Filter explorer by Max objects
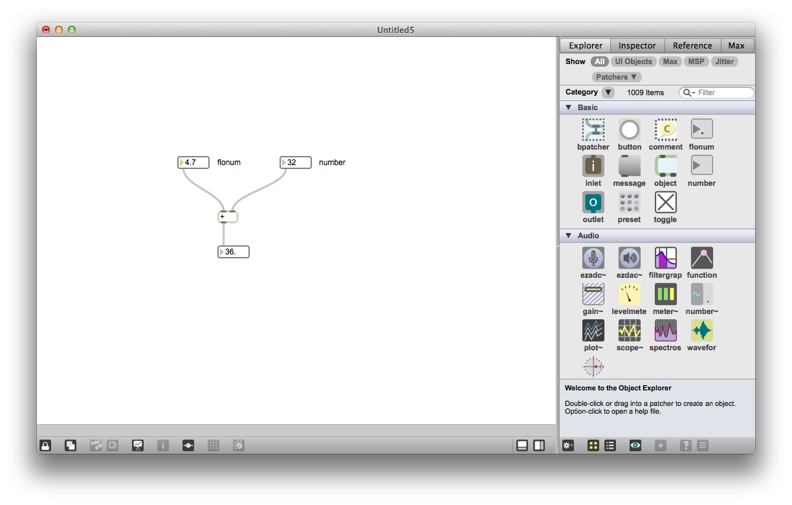The width and height of the screenshot is (792, 505). coord(670,62)
